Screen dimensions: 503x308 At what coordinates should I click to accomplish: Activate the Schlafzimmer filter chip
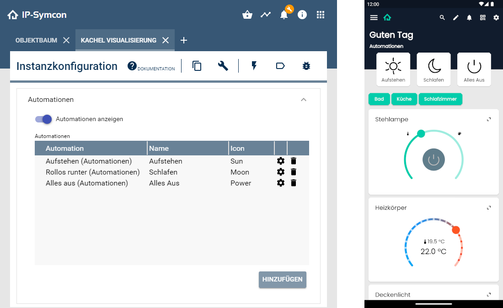(x=440, y=99)
